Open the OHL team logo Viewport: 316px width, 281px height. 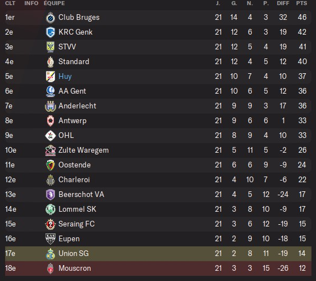point(50,136)
